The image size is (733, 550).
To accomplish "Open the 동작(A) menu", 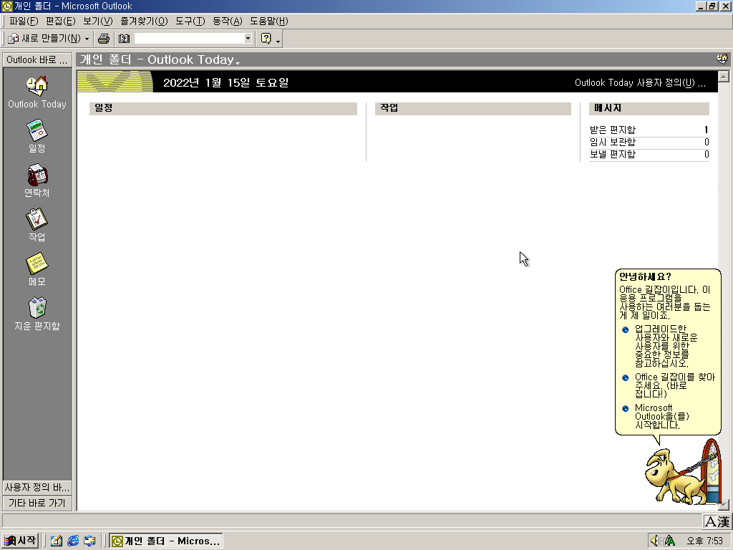I will click(x=228, y=21).
